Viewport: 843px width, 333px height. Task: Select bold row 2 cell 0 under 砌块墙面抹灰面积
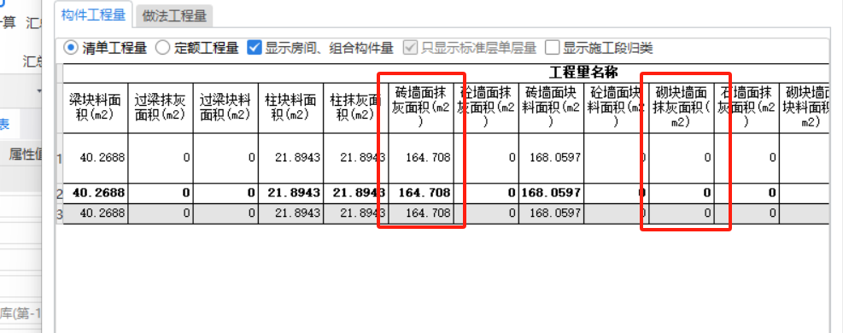682,193
